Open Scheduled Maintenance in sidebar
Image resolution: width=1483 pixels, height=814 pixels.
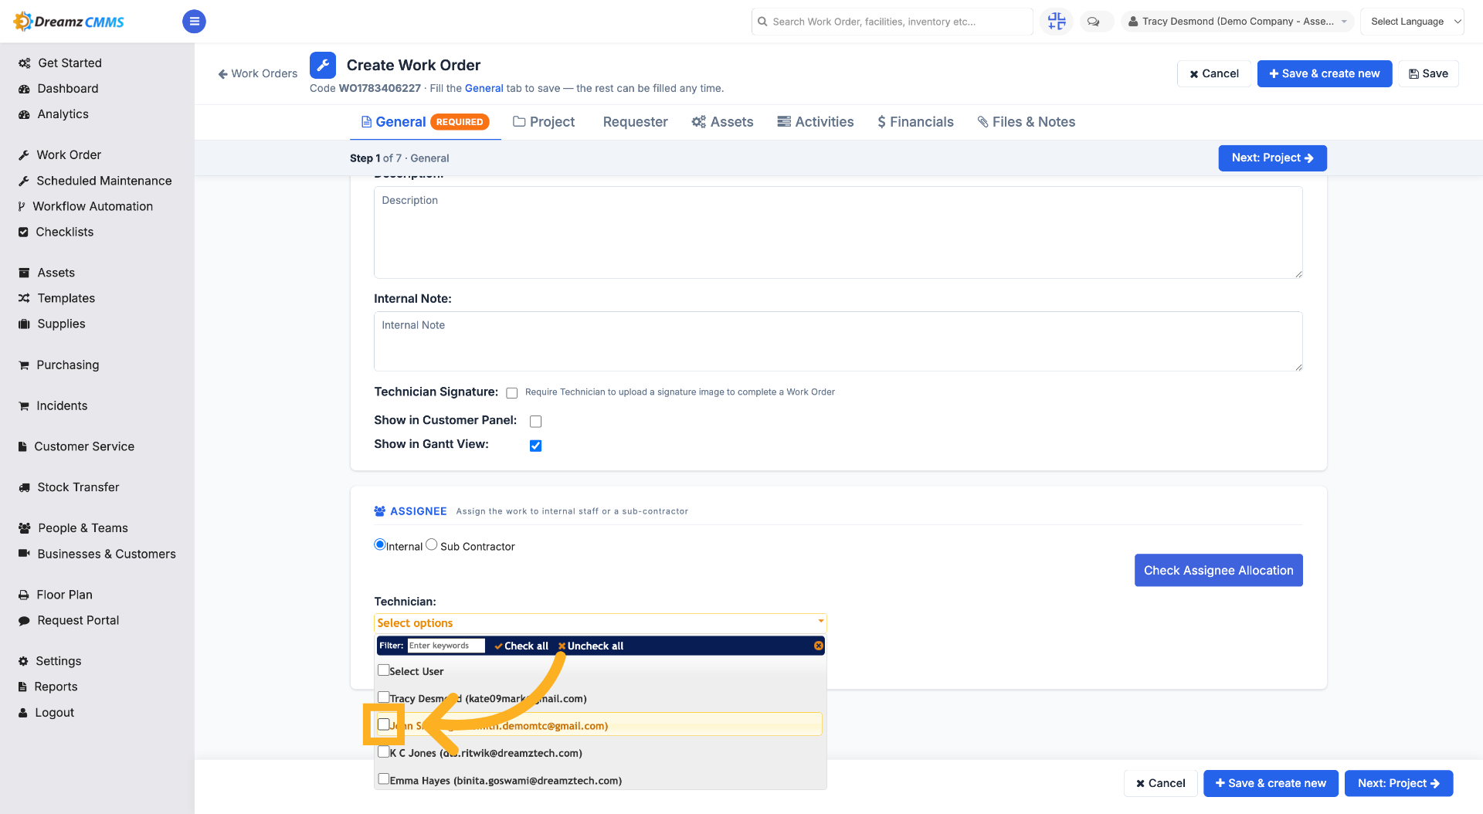(104, 180)
